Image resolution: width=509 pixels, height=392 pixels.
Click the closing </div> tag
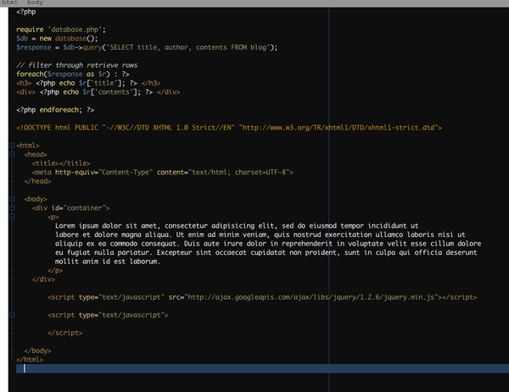click(x=43, y=279)
